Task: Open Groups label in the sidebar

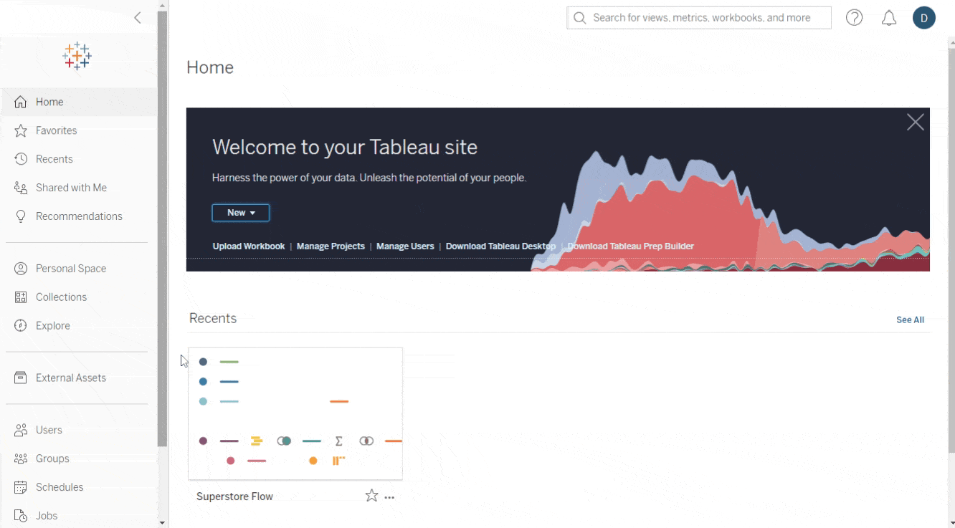Action: [52, 459]
